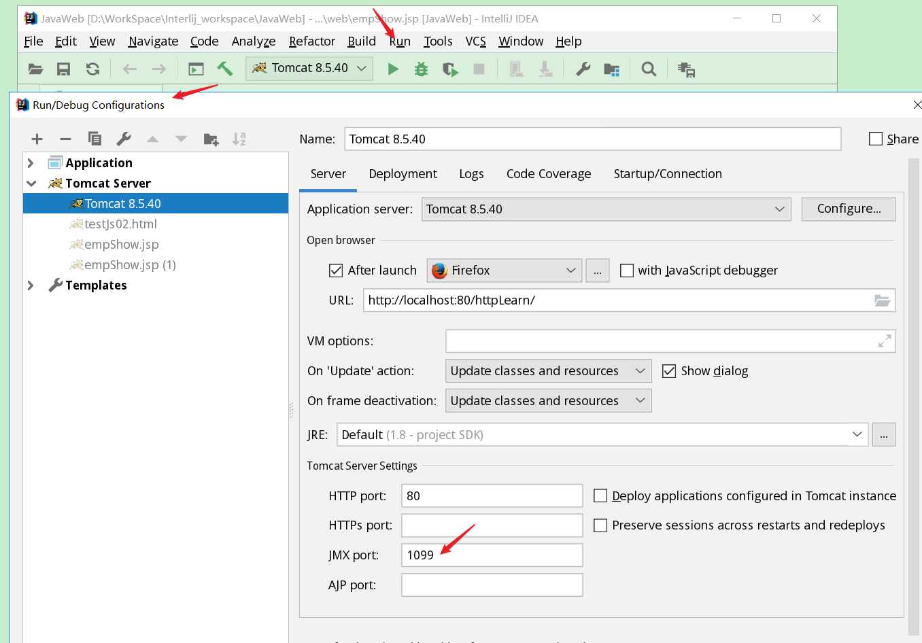Open the JRE dropdown
This screenshot has height=643, width=922.
[602, 435]
